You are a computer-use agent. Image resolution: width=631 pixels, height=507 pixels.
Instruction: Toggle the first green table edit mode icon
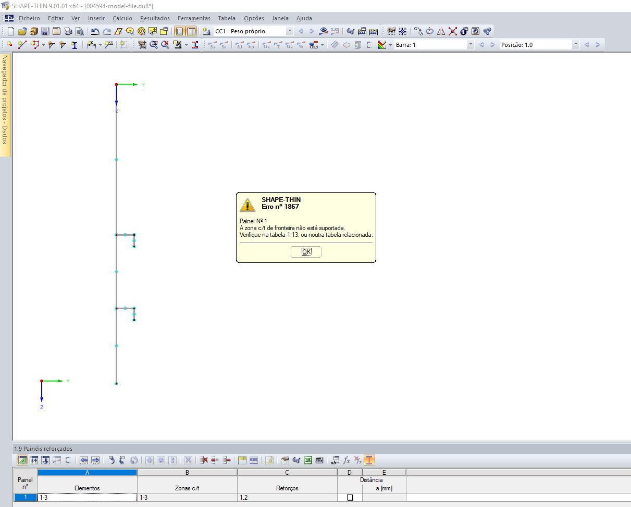pos(22,460)
